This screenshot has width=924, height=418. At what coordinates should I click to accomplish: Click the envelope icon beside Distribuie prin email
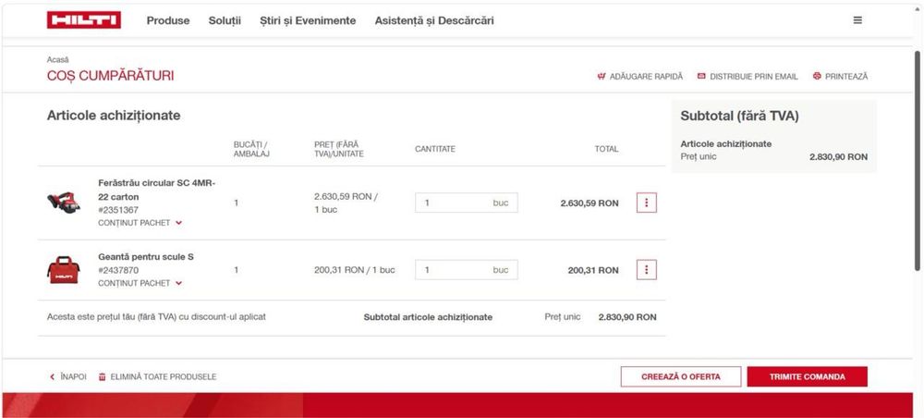coord(701,76)
